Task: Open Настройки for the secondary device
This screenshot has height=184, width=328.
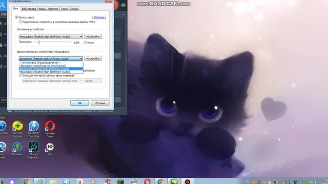Action: click(93, 58)
